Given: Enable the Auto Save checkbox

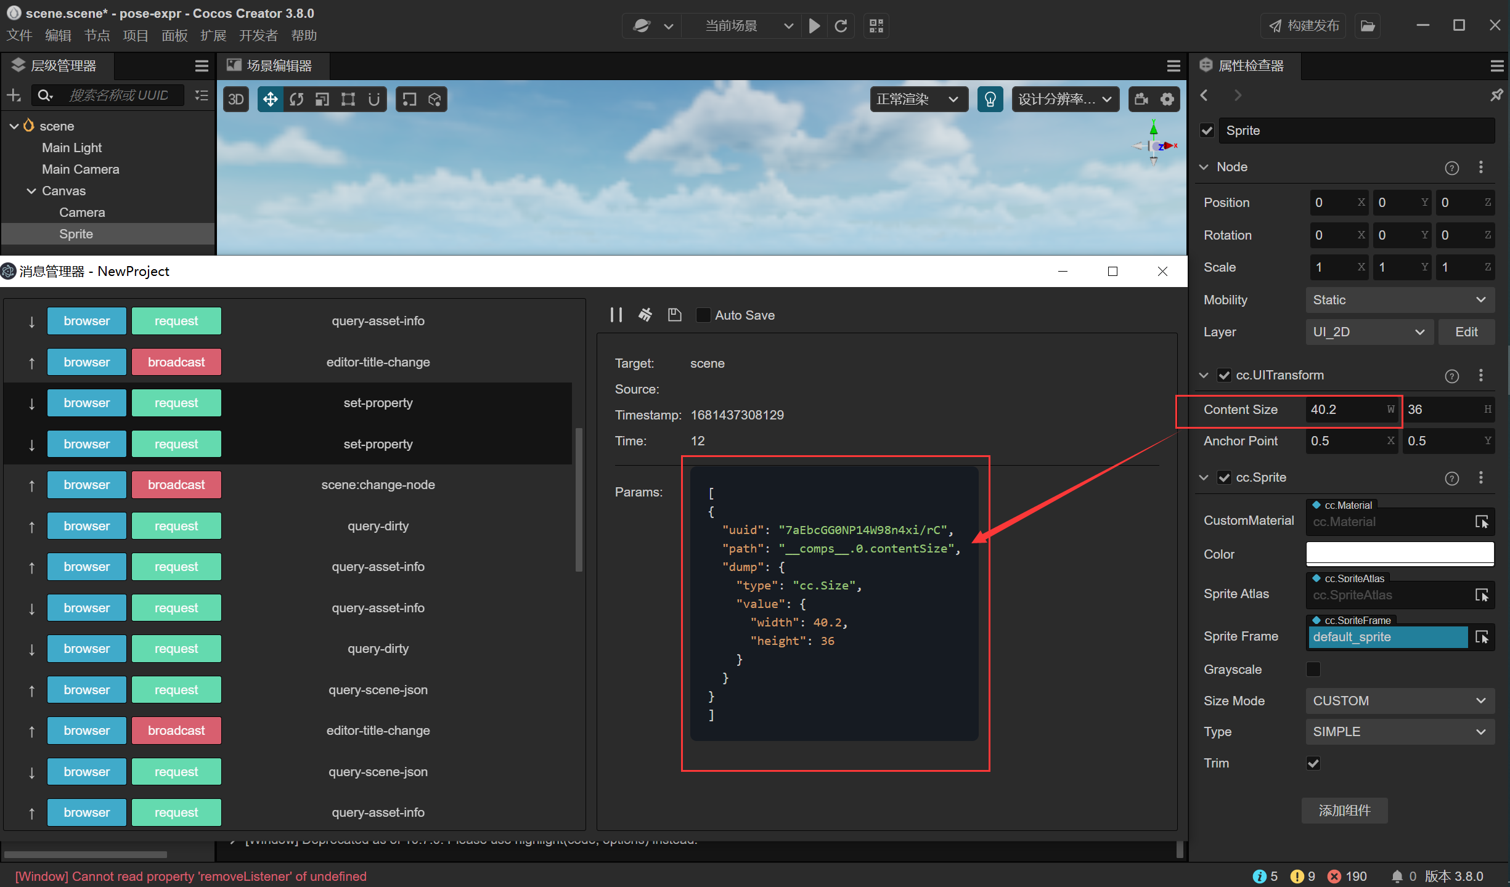Looking at the screenshot, I should [703, 315].
